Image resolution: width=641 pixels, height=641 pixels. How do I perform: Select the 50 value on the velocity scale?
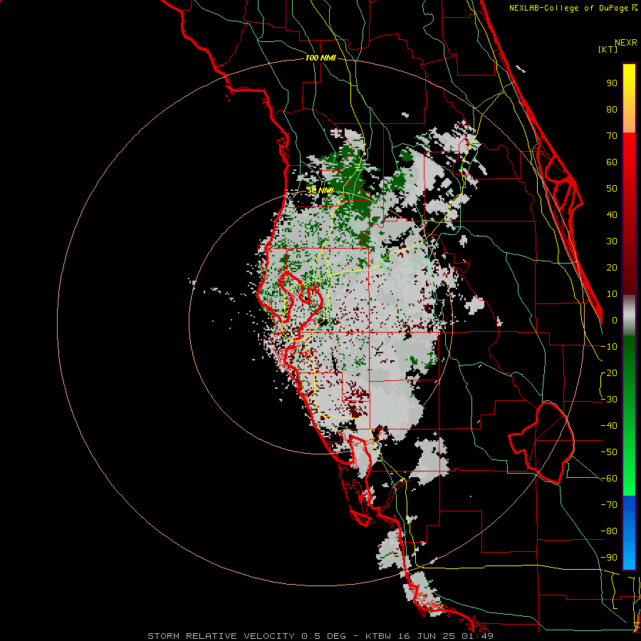pyautogui.click(x=612, y=189)
